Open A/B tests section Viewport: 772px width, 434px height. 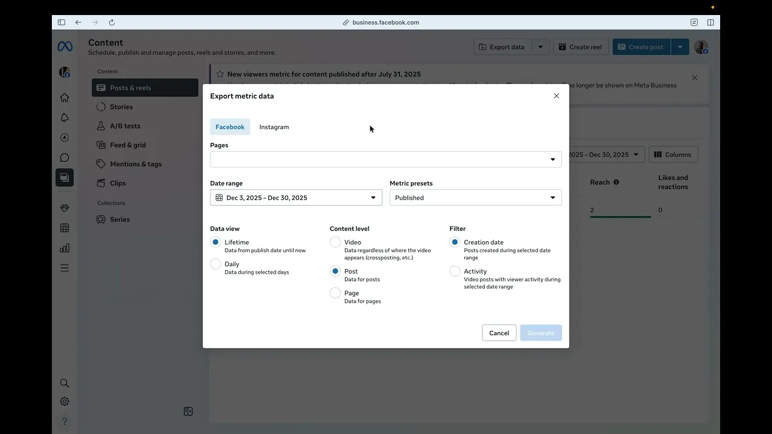coord(145,126)
